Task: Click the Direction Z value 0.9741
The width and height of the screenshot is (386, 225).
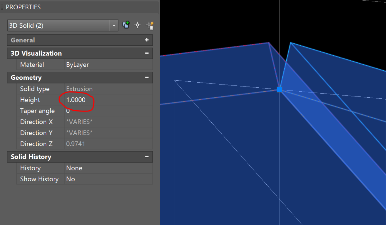Action: point(108,144)
